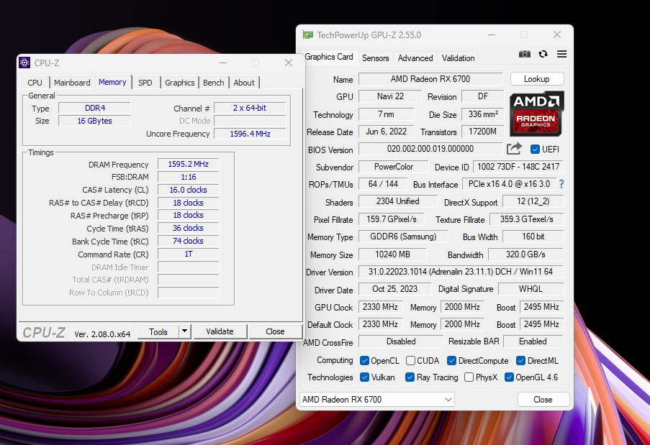Click the Cycle Time tRAS value 36 clocks
Image resolution: width=650 pixels, height=445 pixels.
point(188,228)
